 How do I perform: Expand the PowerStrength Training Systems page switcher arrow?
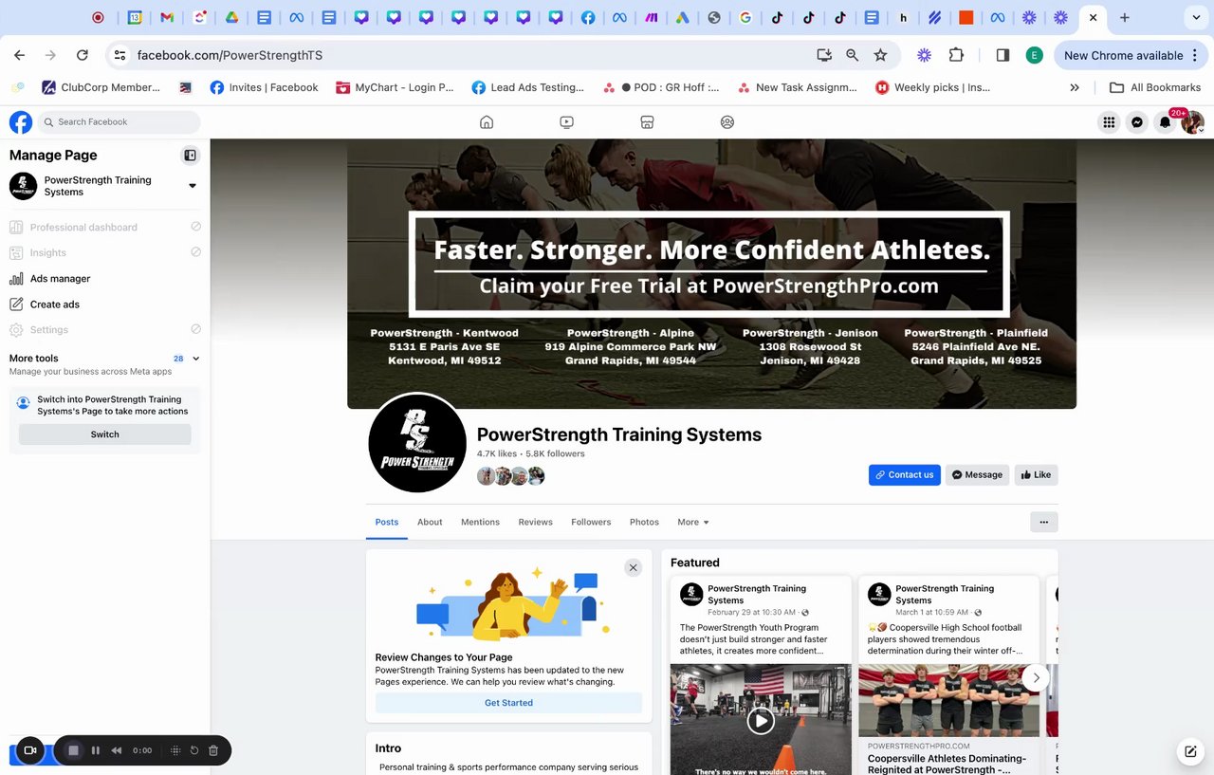click(193, 186)
